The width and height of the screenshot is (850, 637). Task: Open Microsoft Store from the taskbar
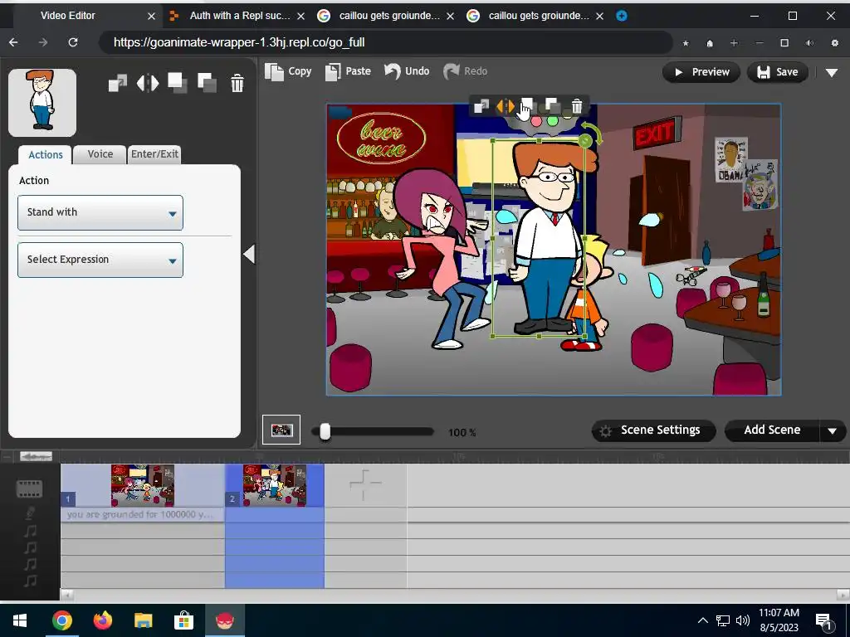pos(183,620)
